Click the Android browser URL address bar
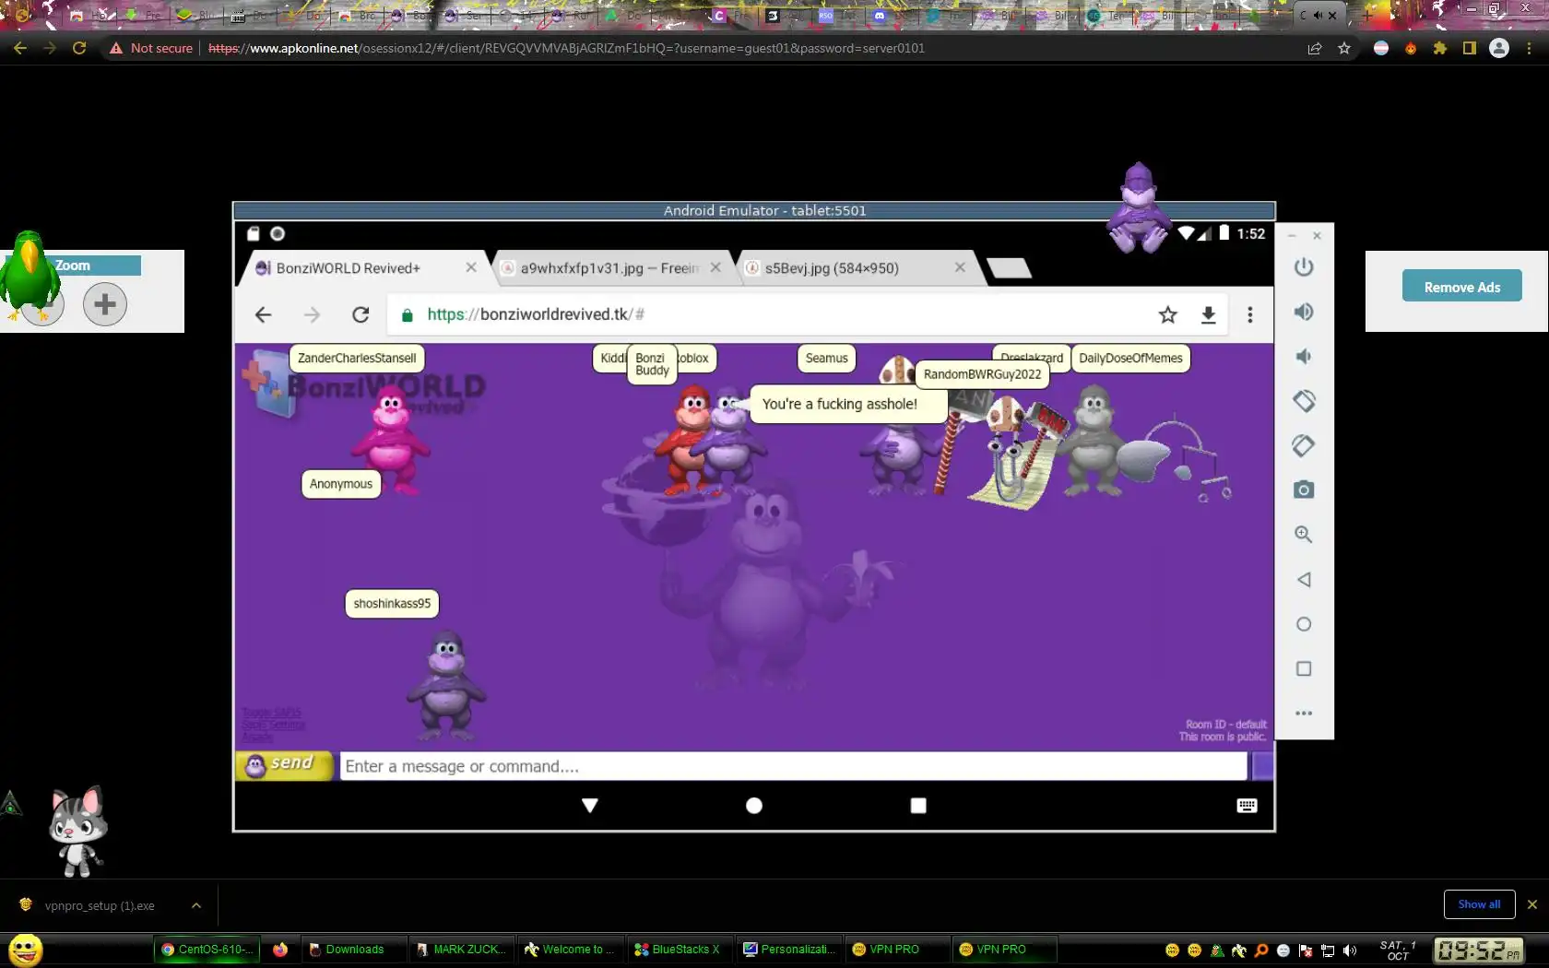1549x968 pixels. 768,315
